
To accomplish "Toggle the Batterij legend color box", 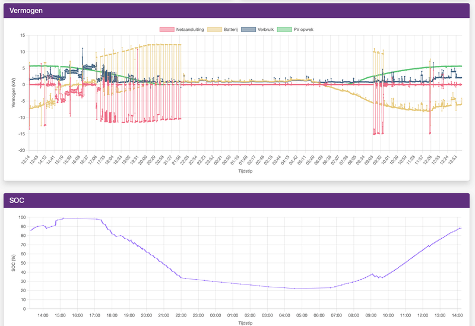I will (x=214, y=30).
